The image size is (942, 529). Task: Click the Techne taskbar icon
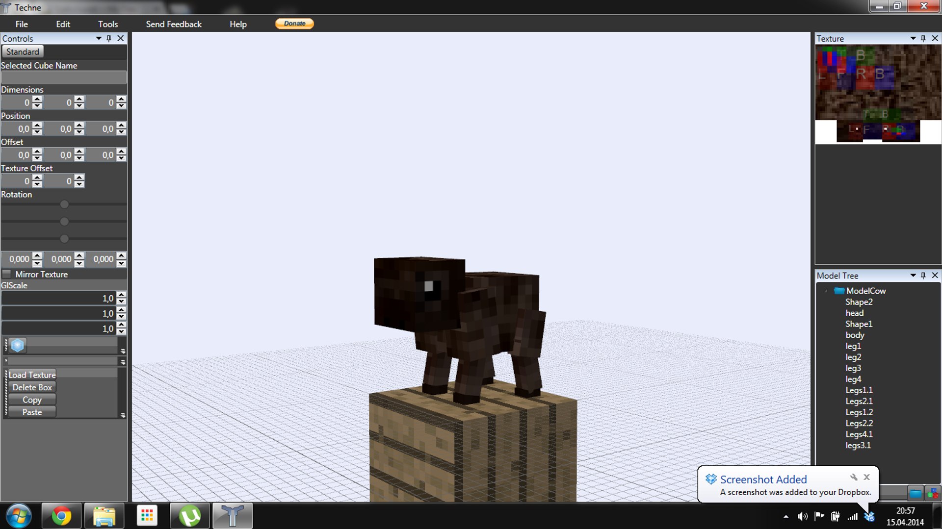click(232, 516)
